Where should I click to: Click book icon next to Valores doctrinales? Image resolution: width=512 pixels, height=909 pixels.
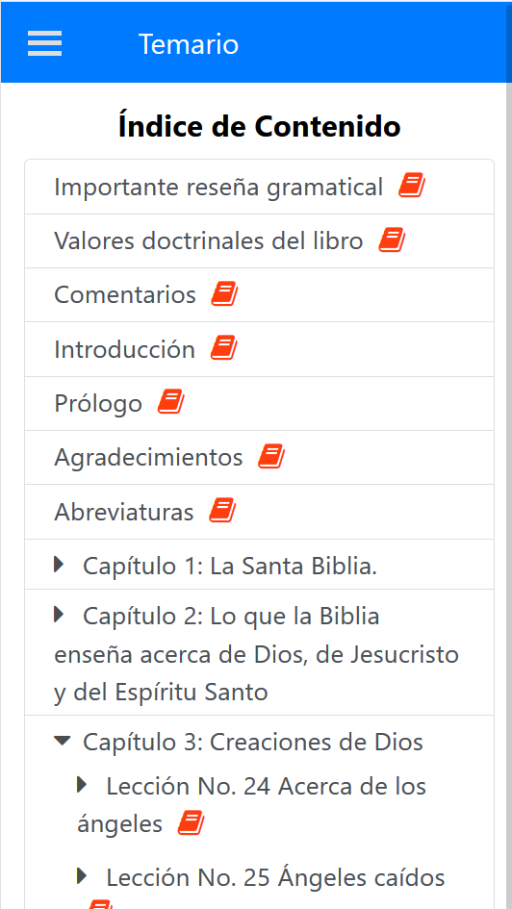tap(392, 240)
